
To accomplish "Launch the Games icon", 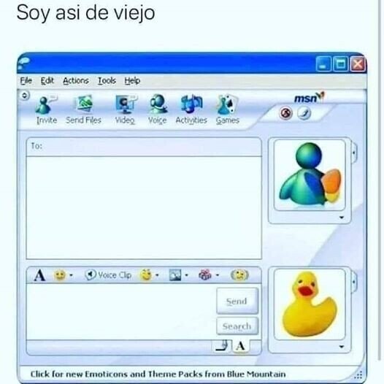I will tap(227, 104).
